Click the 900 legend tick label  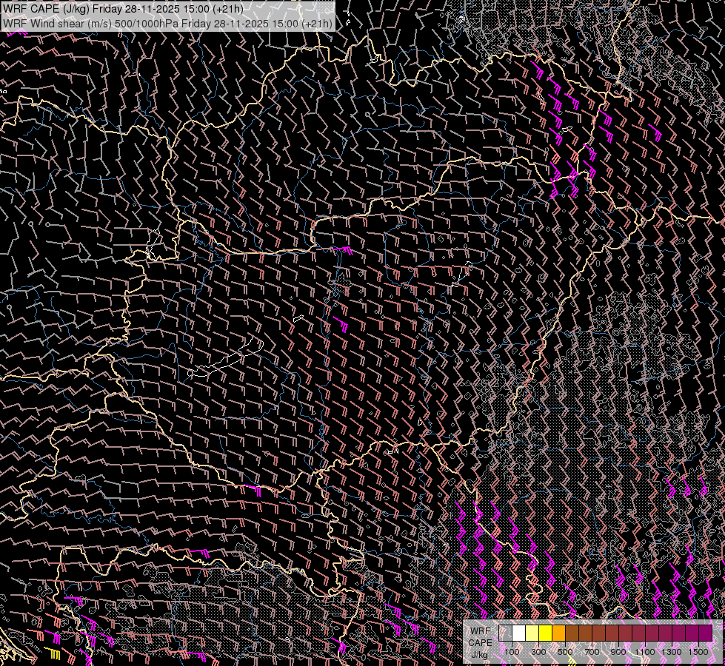point(618,652)
